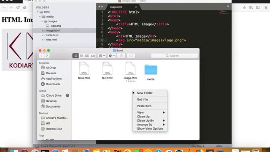
Task: Click next tab arrow in Sublime
Action: (x=102, y=7)
